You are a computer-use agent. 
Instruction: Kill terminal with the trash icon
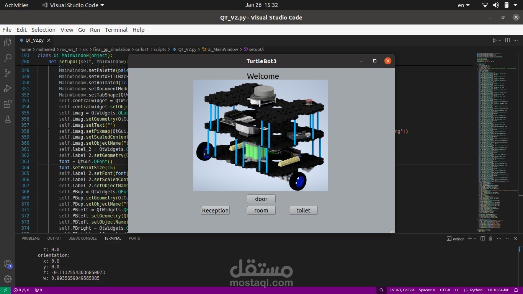pos(490,238)
